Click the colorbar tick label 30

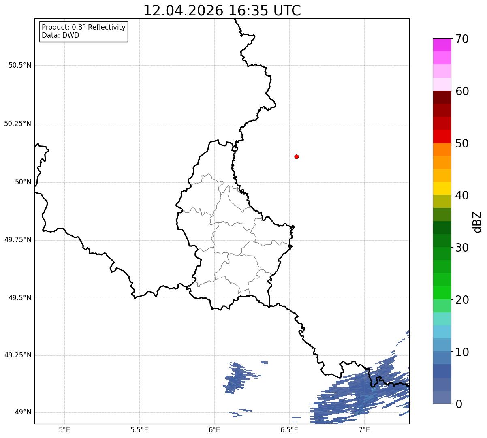pos(462,248)
